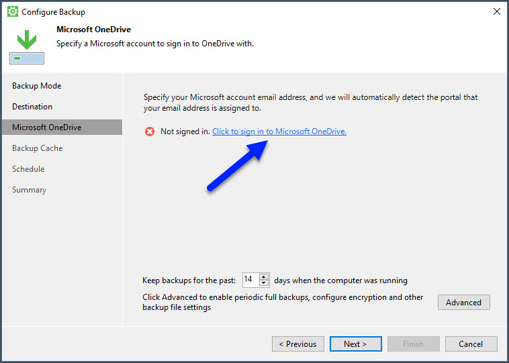Open the Summary step in sidebar
This screenshot has width=509, height=363.
(29, 190)
